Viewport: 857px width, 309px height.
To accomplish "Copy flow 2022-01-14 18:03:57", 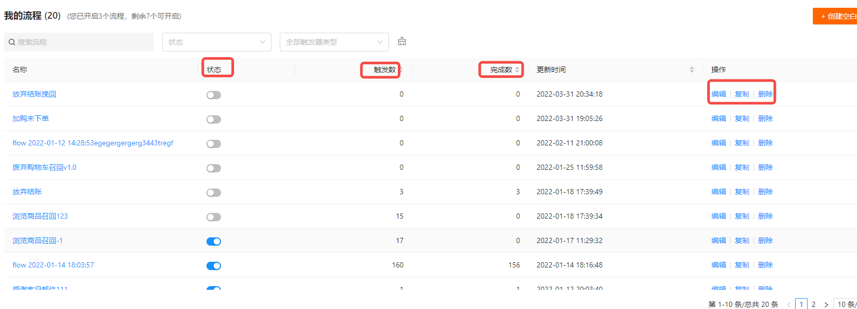I will 742,265.
